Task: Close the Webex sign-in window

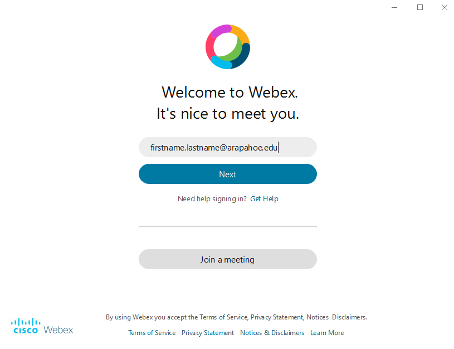Action: coord(445,7)
